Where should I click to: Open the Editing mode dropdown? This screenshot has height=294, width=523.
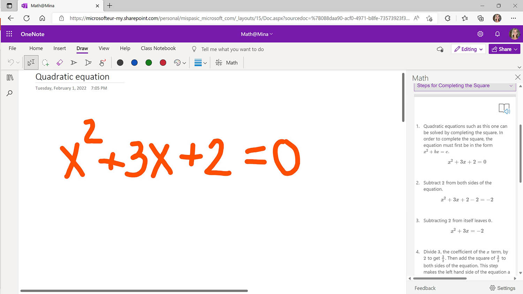tap(468, 49)
